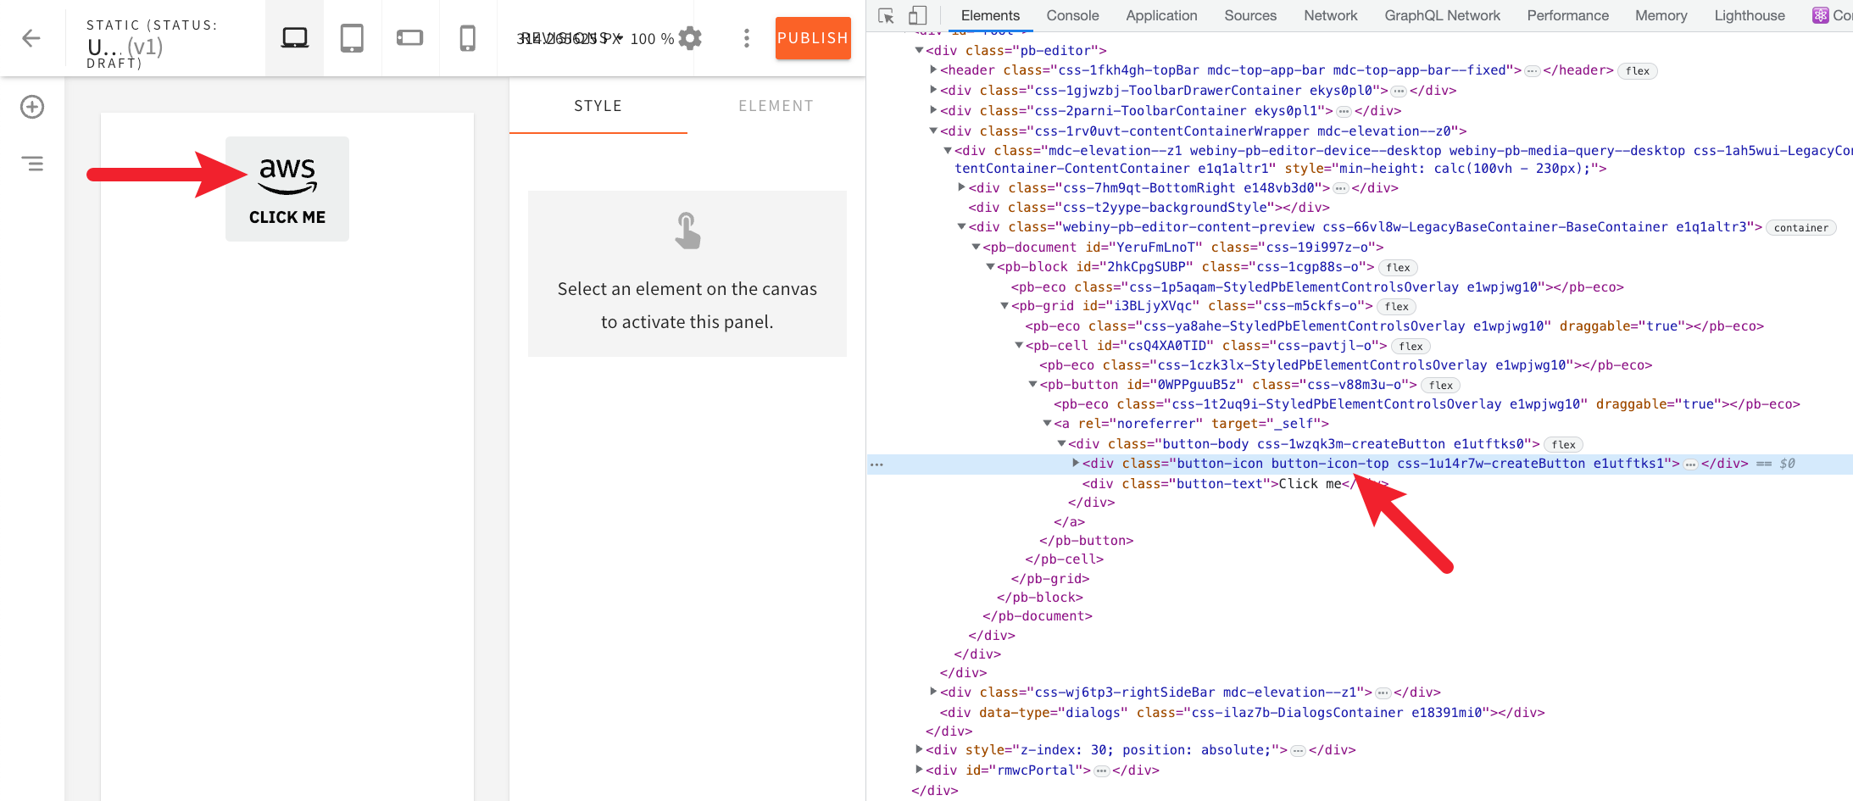The height and width of the screenshot is (801, 1853).
Task: Click the plus icon to add an element
Action: click(x=31, y=107)
